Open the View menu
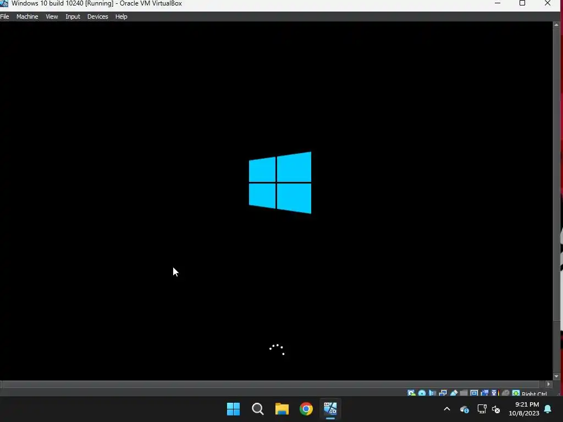Screen dimensions: 563x422 [x=52, y=16]
